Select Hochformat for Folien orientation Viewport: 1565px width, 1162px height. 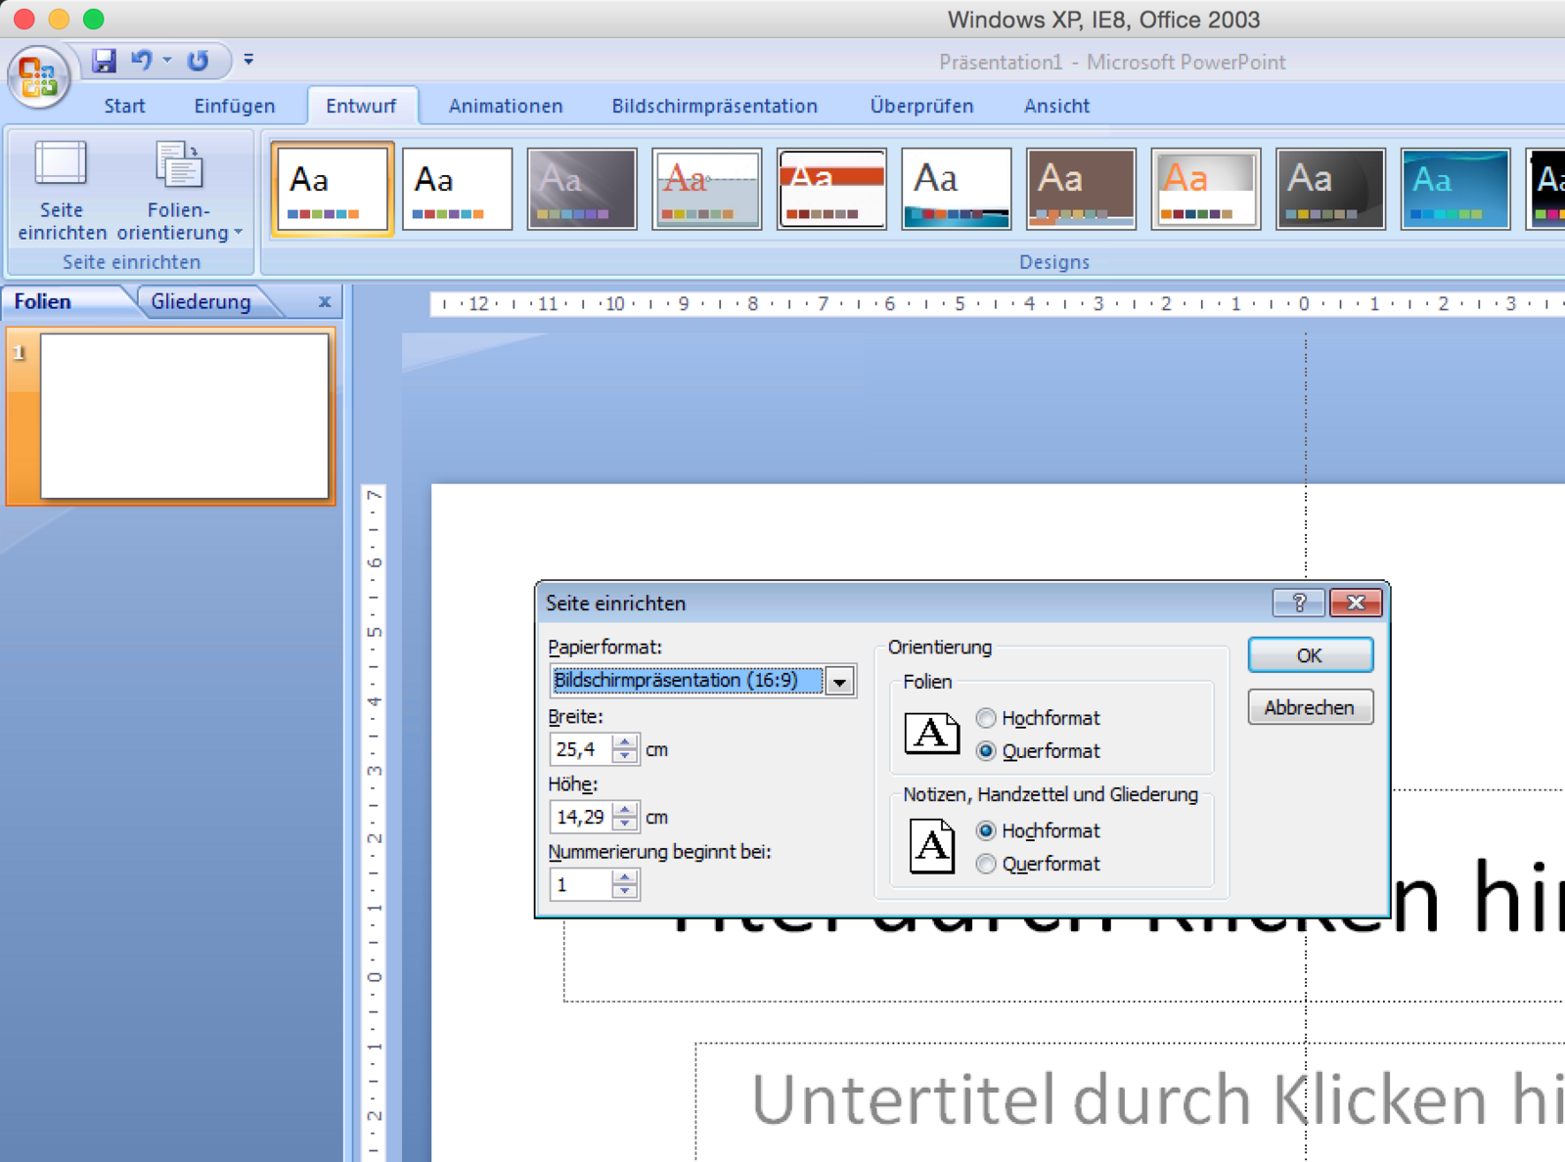pyautogui.click(x=986, y=718)
